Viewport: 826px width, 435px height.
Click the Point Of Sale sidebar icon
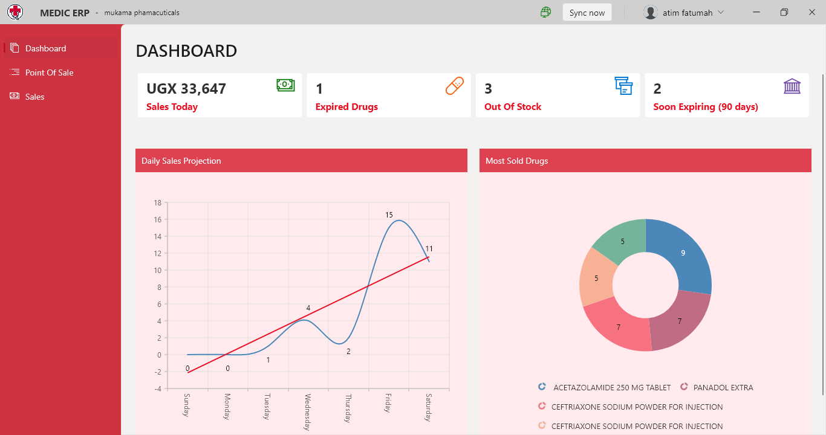(15, 72)
